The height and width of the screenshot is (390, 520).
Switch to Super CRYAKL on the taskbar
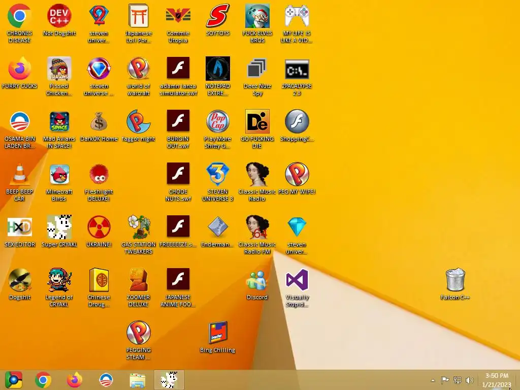click(169, 380)
